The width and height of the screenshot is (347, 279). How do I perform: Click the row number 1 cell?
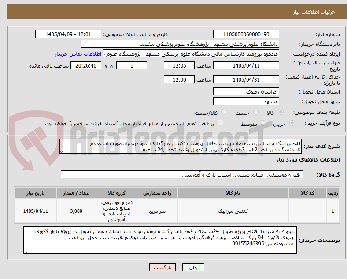[x=333, y=211]
